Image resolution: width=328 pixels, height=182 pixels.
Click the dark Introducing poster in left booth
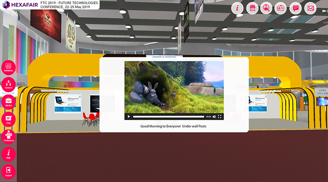click(94, 104)
